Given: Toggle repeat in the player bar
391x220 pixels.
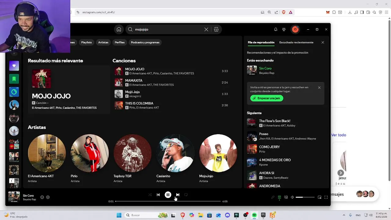Looking at the screenshot, I should click(x=186, y=195).
